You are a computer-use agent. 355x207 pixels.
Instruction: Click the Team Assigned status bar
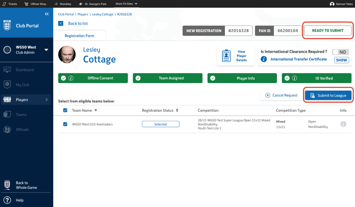(x=167, y=78)
